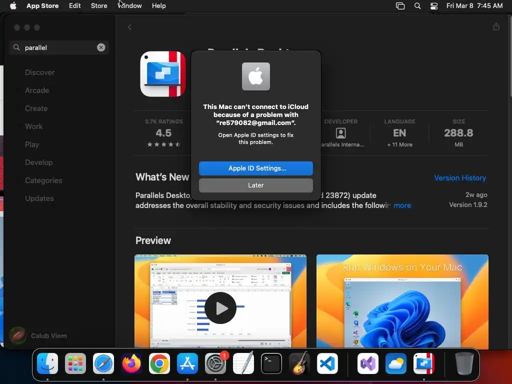
Task: Click the Apple logo in the dialog
Action: click(255, 76)
